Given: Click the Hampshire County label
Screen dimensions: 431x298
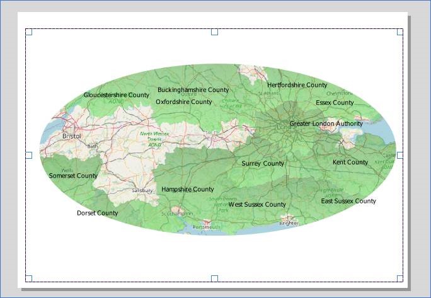Looking at the screenshot, I should (188, 189).
